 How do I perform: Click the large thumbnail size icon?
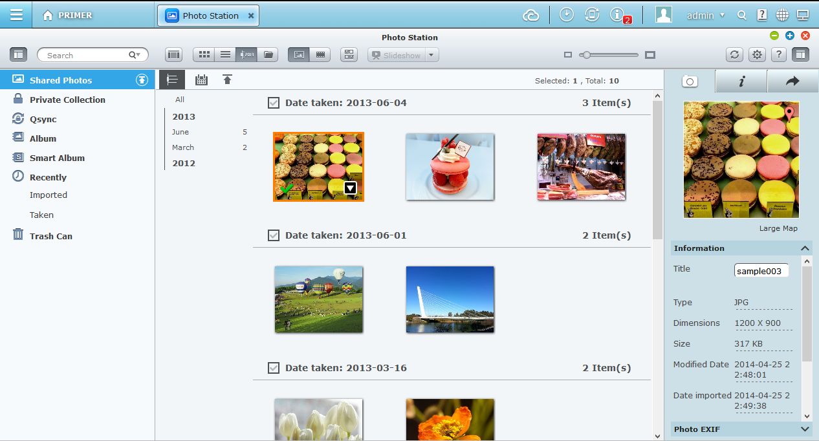pyautogui.click(x=650, y=55)
